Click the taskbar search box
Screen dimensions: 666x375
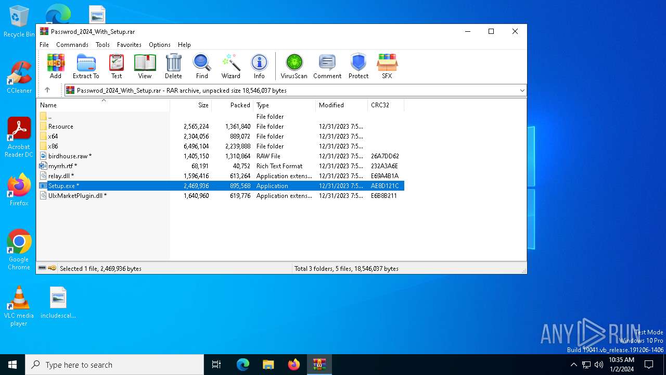114,365
